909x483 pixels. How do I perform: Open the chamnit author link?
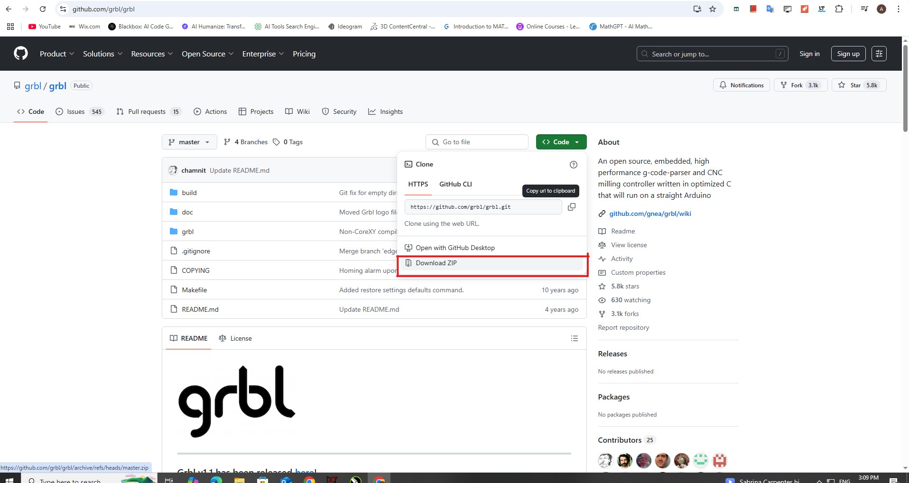click(x=194, y=170)
